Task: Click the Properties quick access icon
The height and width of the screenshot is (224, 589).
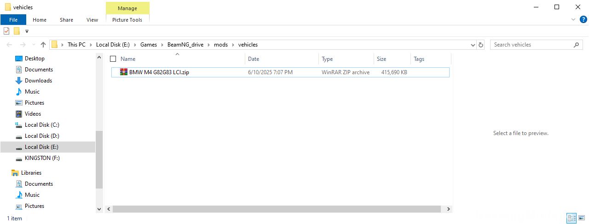Action: click(x=6, y=31)
